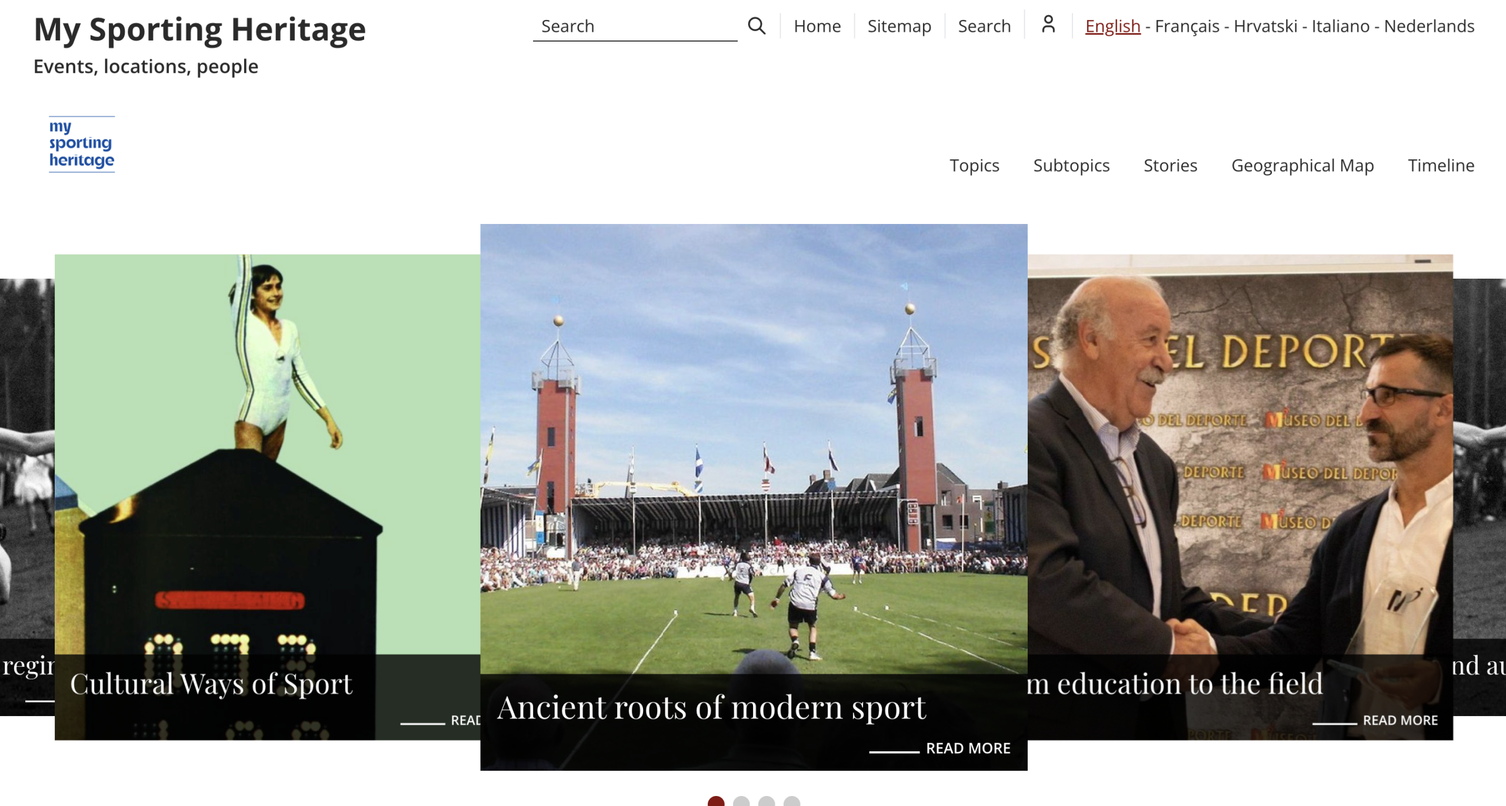The image size is (1506, 806).
Task: Open the Sitemap link
Action: pos(899,26)
